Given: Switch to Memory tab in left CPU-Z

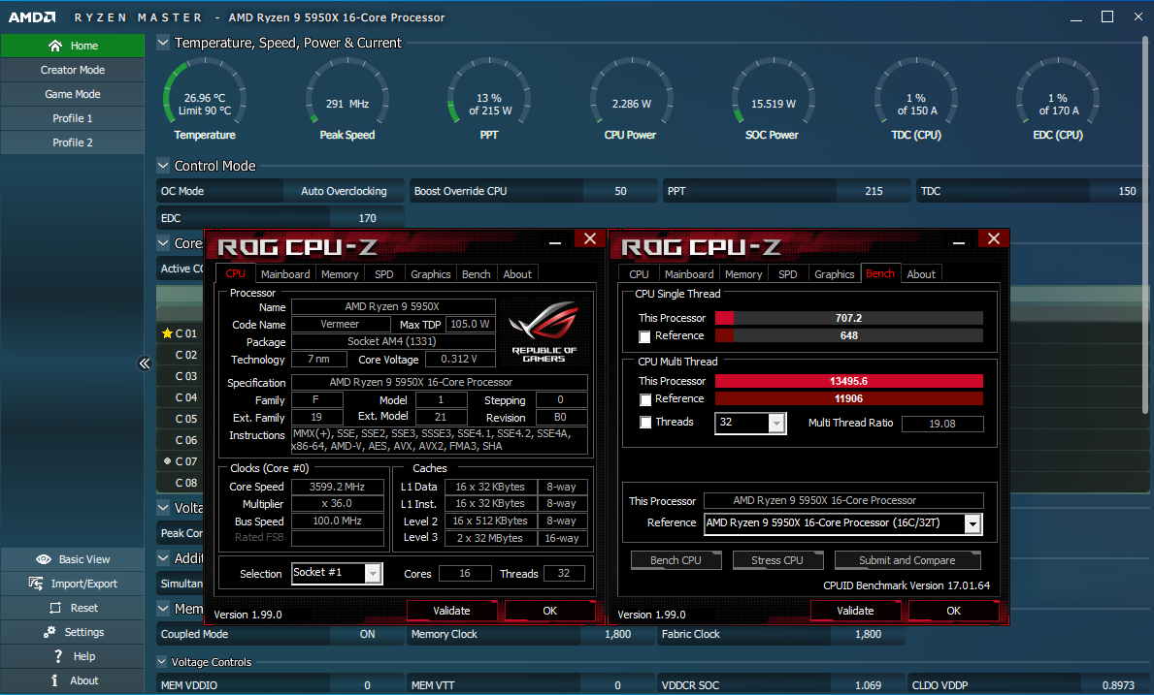Looking at the screenshot, I should point(340,274).
